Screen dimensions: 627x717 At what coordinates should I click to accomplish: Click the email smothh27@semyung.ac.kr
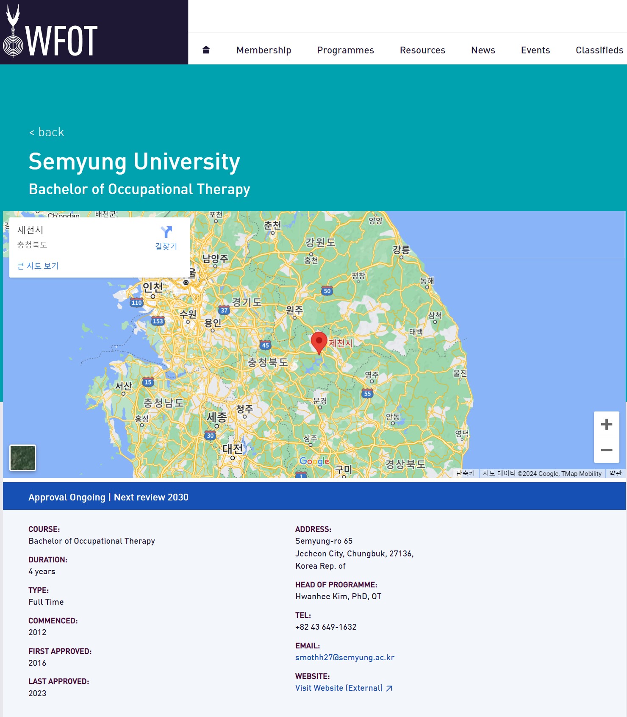coord(345,657)
